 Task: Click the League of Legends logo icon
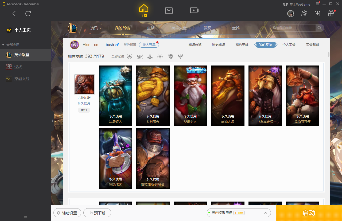click(72, 28)
